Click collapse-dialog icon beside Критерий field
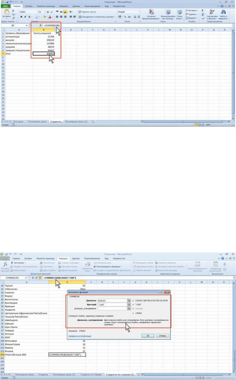 [129, 305]
